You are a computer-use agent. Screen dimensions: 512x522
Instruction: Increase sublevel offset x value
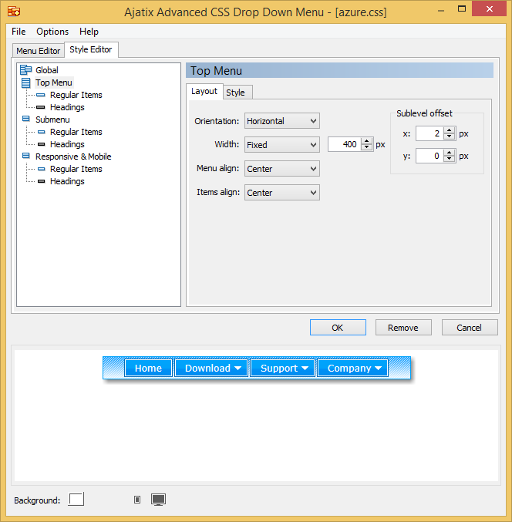(x=450, y=130)
